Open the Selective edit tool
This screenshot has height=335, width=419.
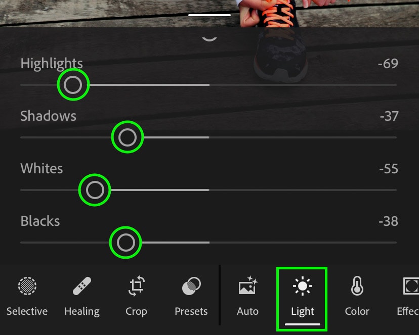(27, 297)
